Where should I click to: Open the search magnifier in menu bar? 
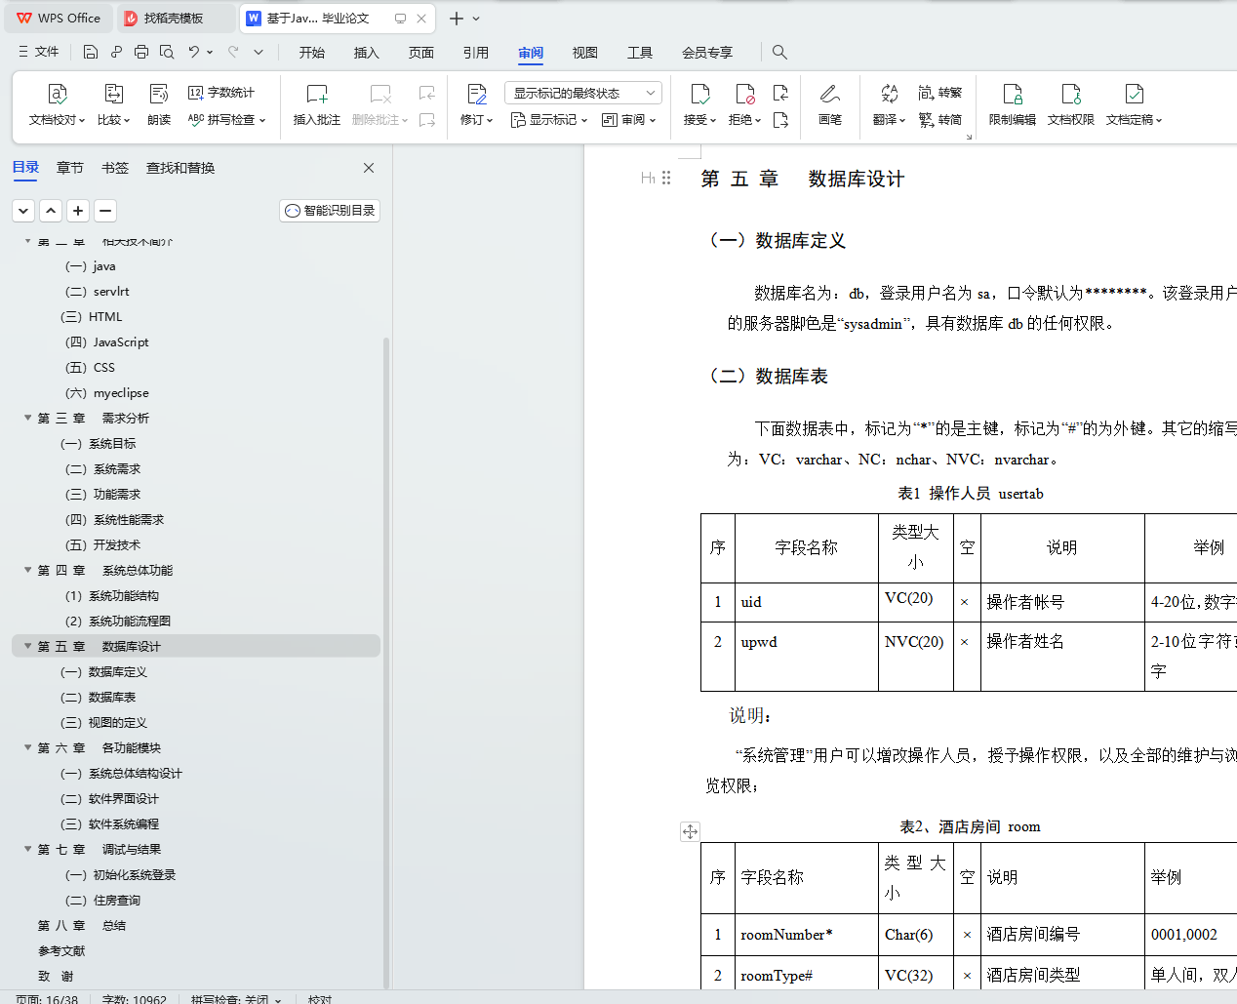(x=779, y=52)
